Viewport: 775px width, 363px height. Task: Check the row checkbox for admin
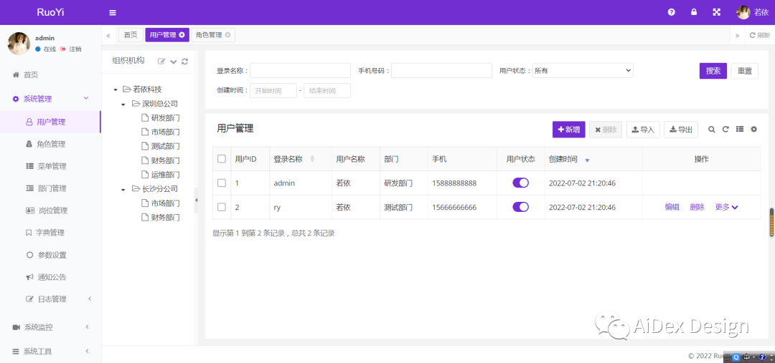[222, 183]
